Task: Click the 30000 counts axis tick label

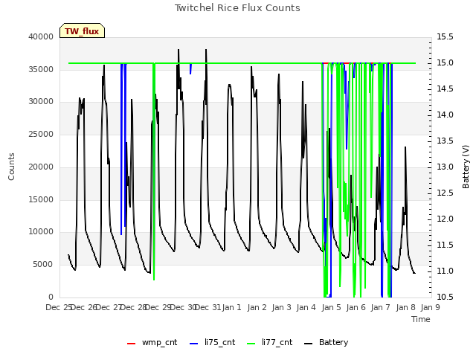Action: click(41, 102)
